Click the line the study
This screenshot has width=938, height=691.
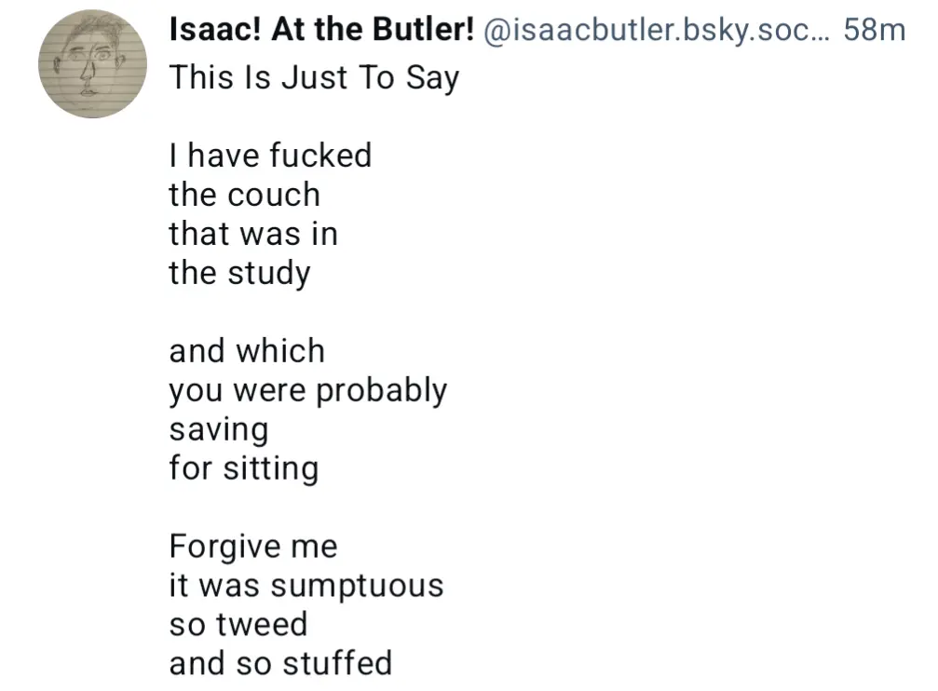[240, 274]
